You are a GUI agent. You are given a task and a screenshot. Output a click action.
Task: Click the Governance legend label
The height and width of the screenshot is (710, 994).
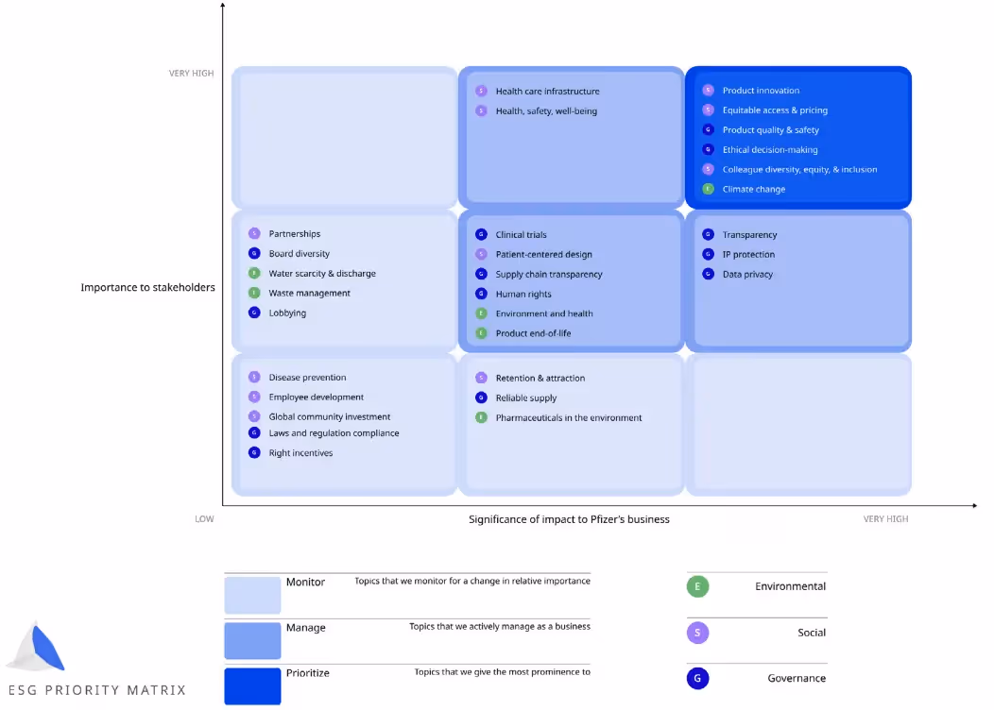pyautogui.click(x=797, y=678)
